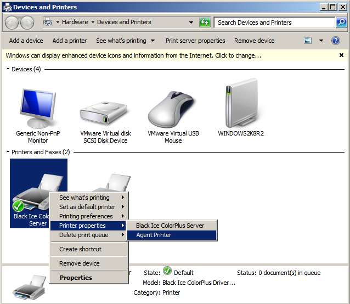Select Agent Printer in the submenu
This screenshot has width=350, height=304.
tap(172, 235)
